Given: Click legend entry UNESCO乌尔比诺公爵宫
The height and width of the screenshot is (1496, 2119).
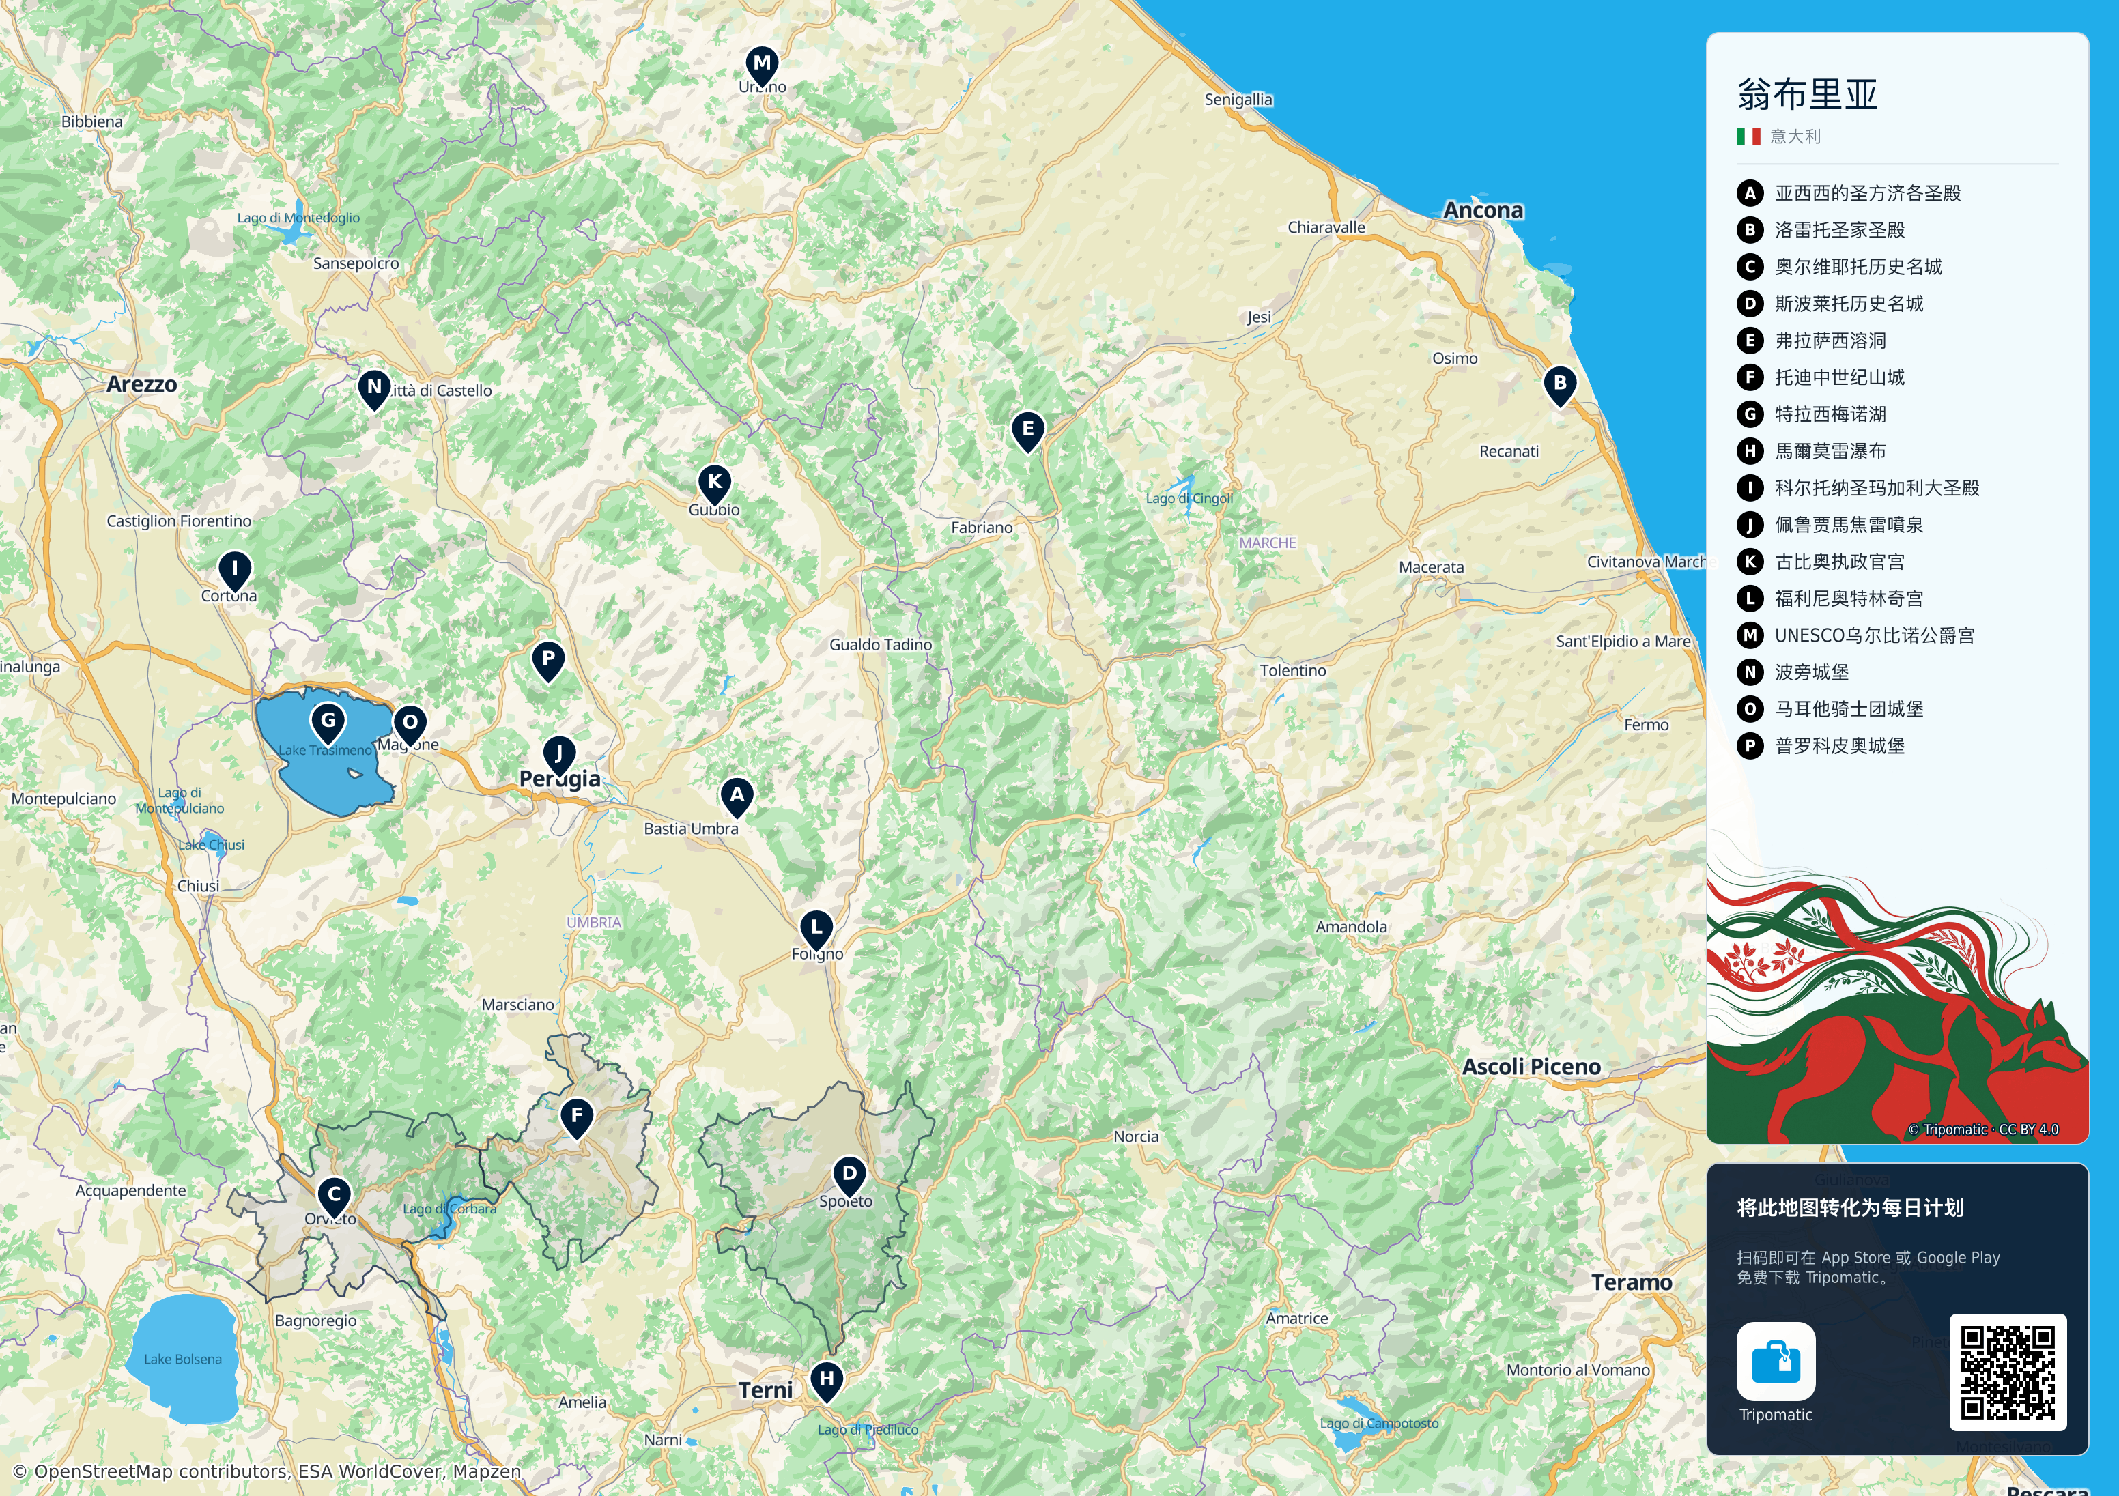Looking at the screenshot, I should point(1856,635).
